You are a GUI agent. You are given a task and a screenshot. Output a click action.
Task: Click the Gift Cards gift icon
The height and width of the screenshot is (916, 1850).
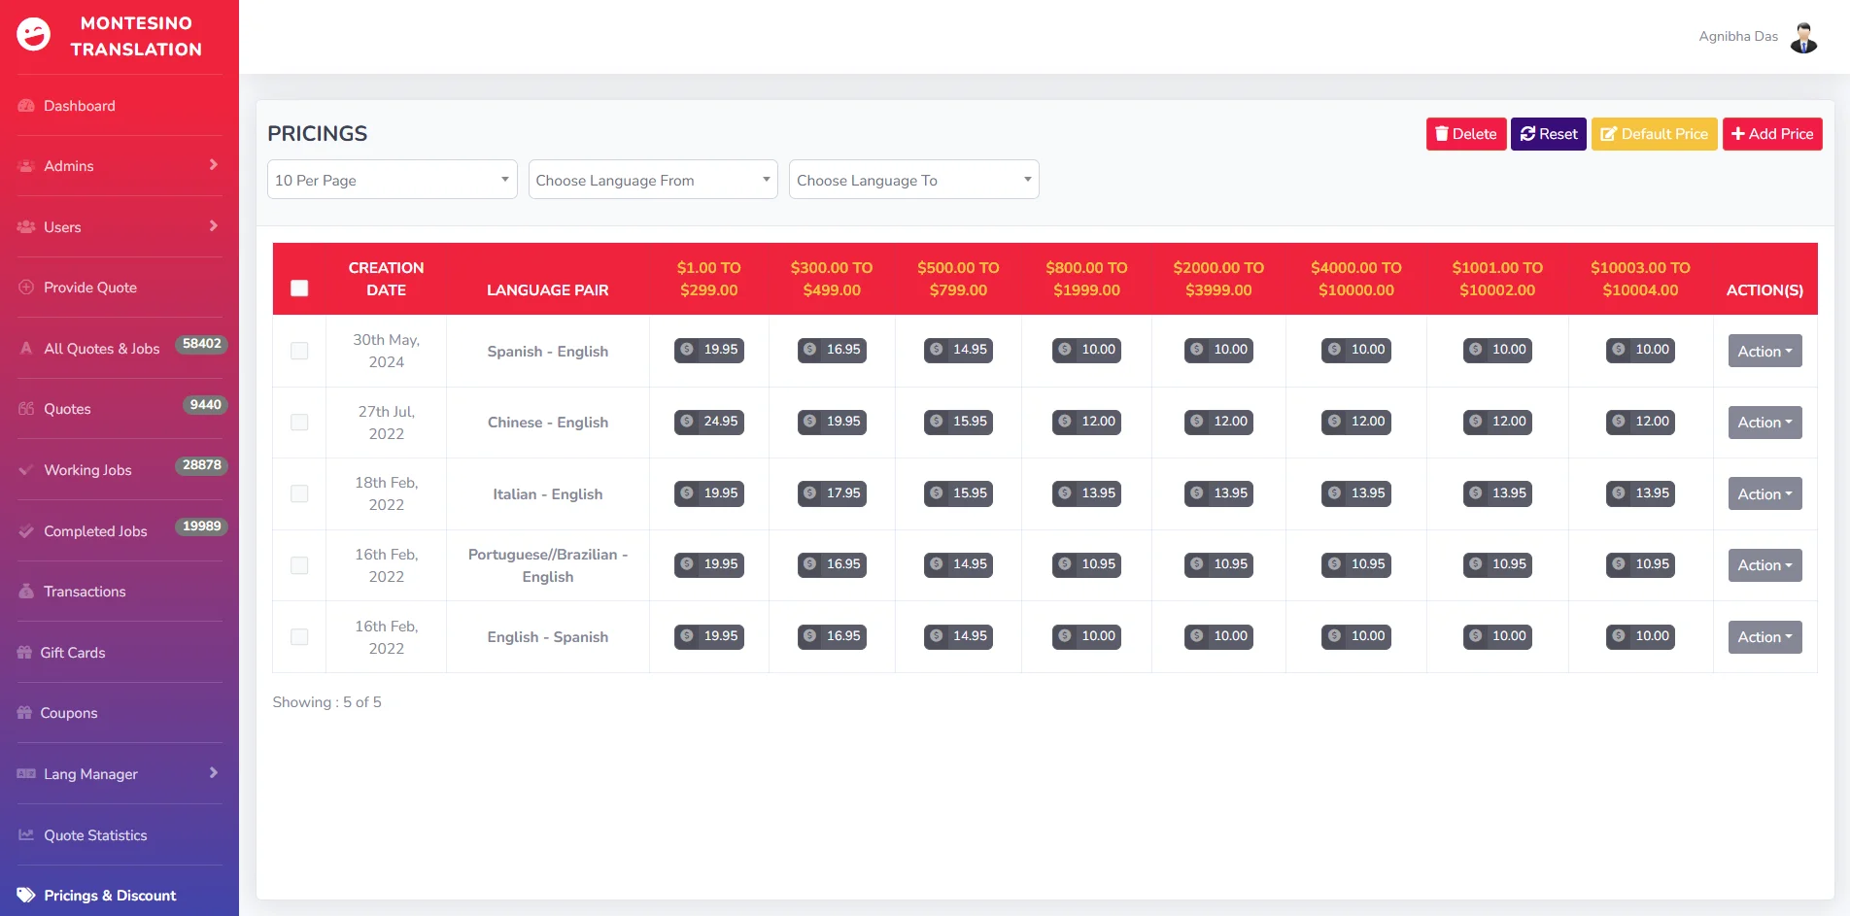tap(25, 653)
